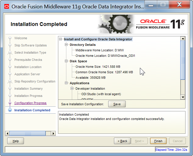Select Common Oracle Home Size: 1287.496 MB row
This screenshot has height=156, width=193.
coord(104,72)
